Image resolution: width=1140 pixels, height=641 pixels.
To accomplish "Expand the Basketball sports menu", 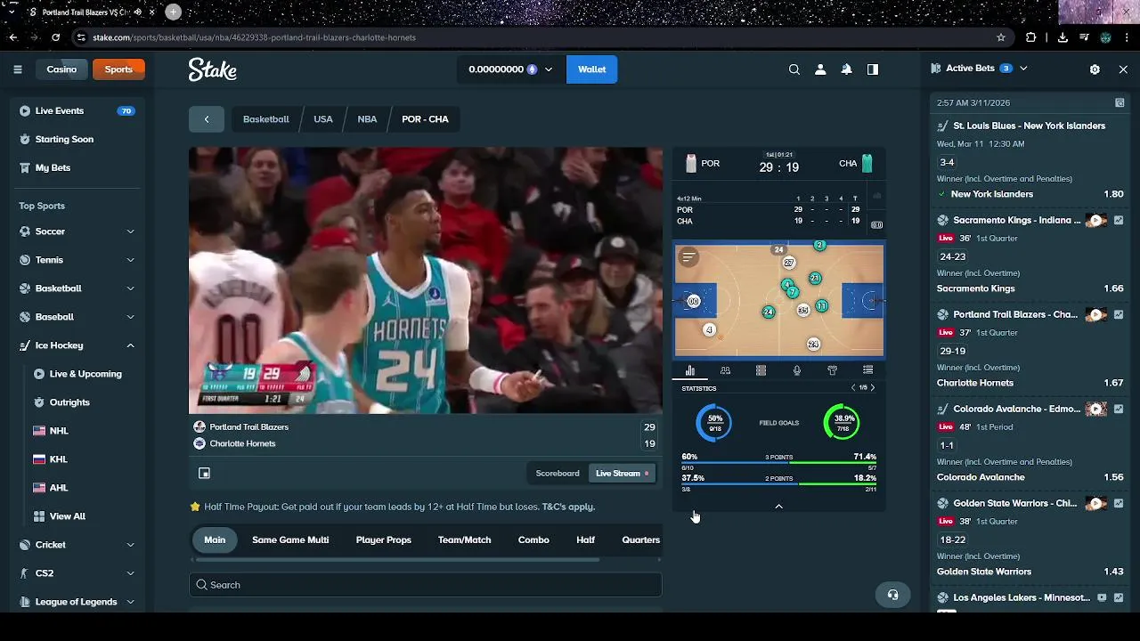I will coord(130,288).
